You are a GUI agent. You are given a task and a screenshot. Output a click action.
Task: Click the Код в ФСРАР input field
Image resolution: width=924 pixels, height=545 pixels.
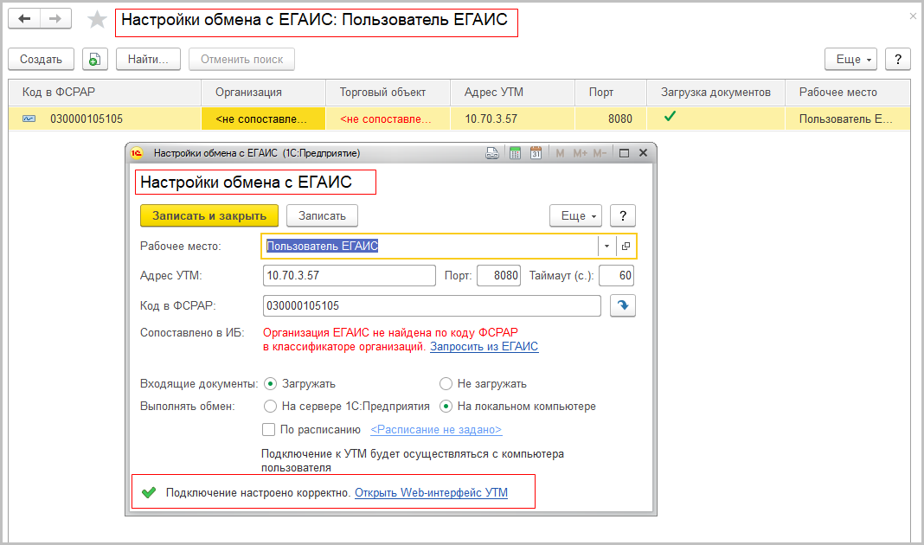(x=432, y=305)
